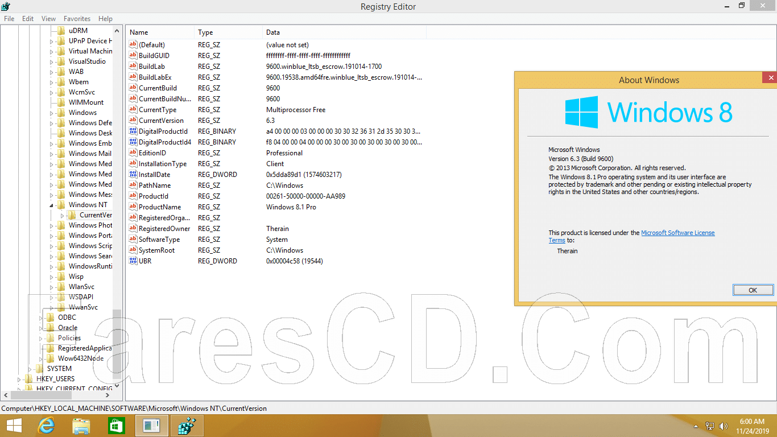777x437 pixels.
Task: Select the WlanSvc tree item
Action: [x=81, y=287]
